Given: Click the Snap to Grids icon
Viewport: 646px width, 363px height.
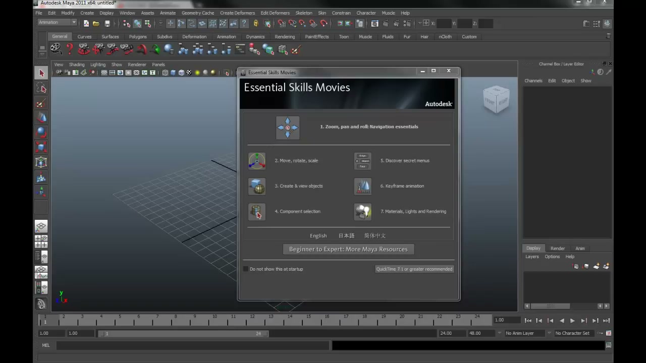Looking at the screenshot, I should pyautogui.click(x=282, y=23).
